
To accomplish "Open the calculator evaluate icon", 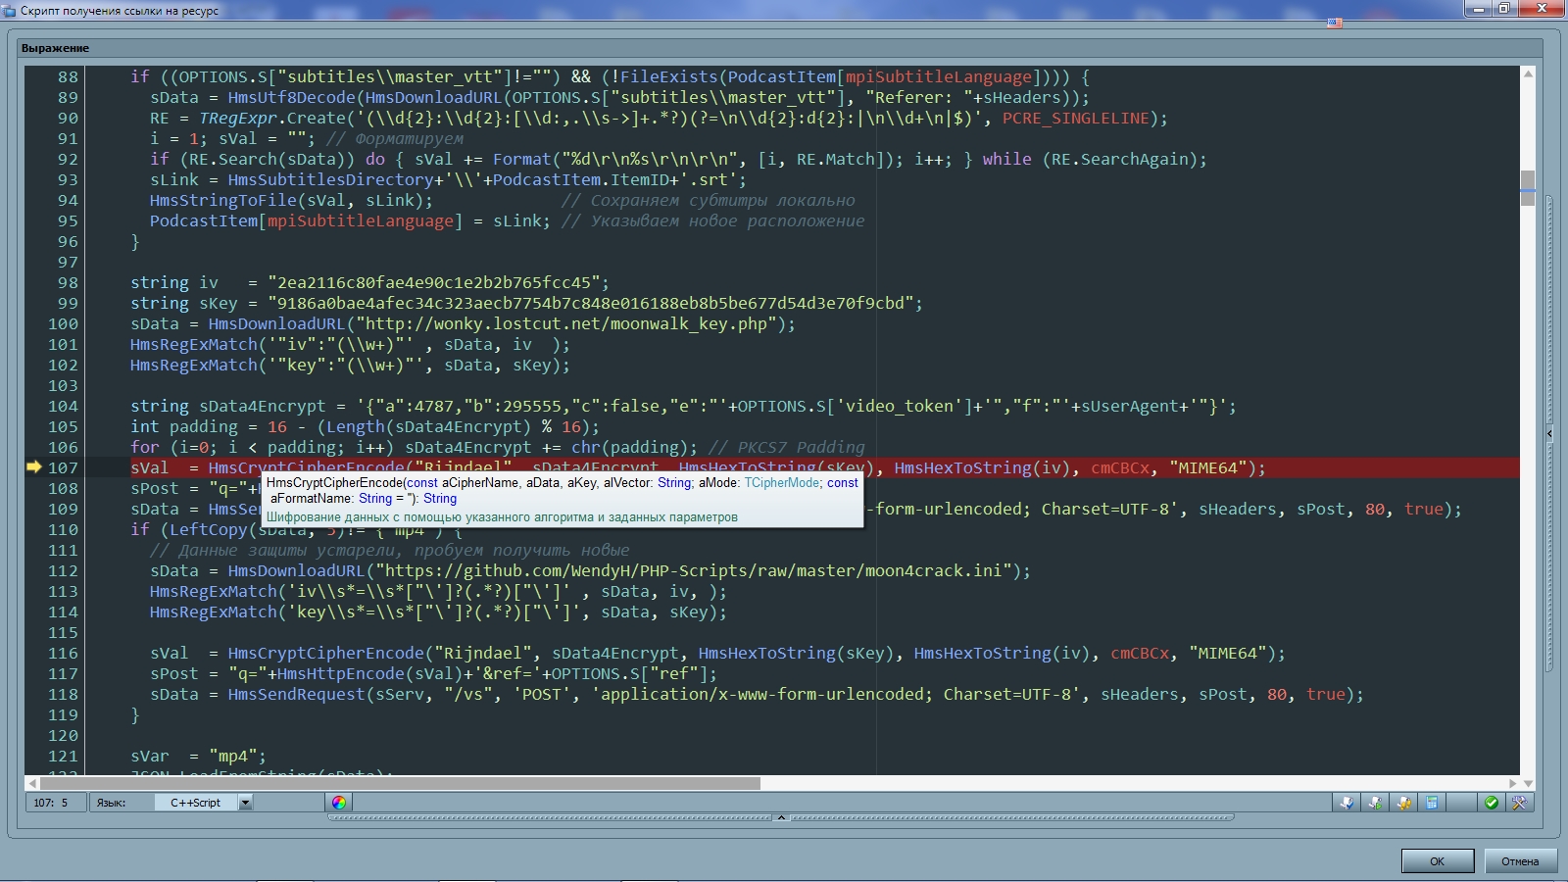I will [x=1432, y=803].
